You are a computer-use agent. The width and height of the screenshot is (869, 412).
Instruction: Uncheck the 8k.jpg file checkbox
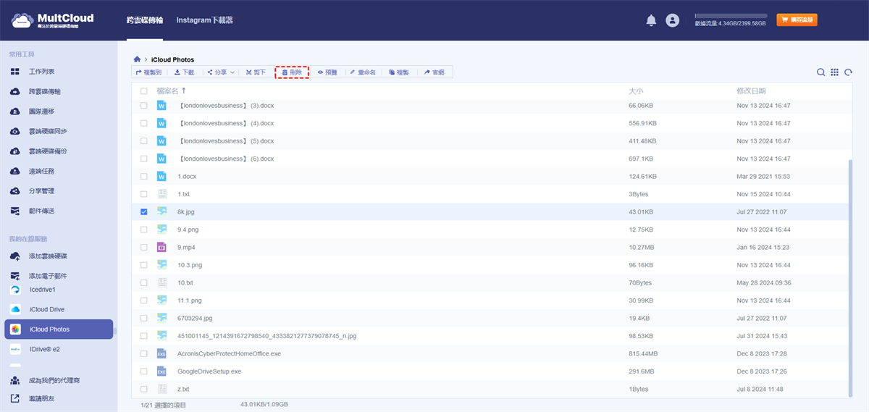[x=143, y=212]
